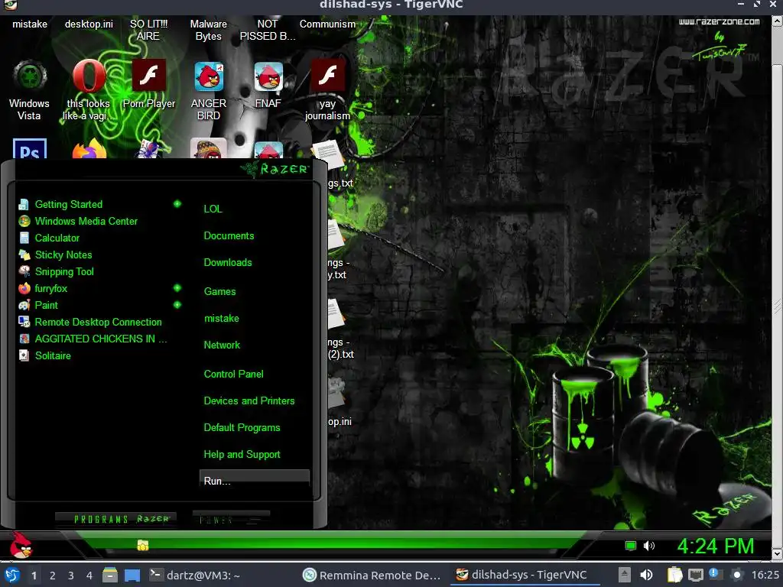
Task: Launch AGGITATED CHICKENS IN ... entry
Action: pyautogui.click(x=100, y=339)
